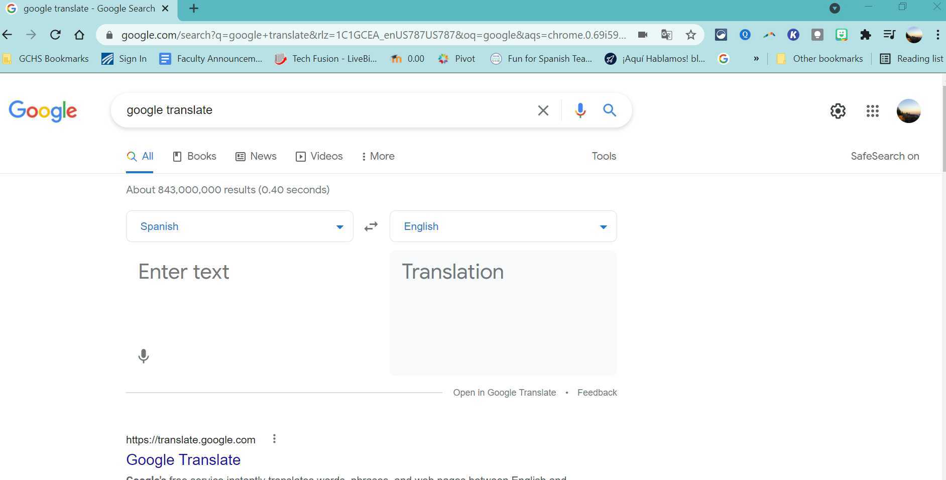Open the ¡Aquí Hablamos! bookmark
Screen dimensions: 946x480
[655, 59]
